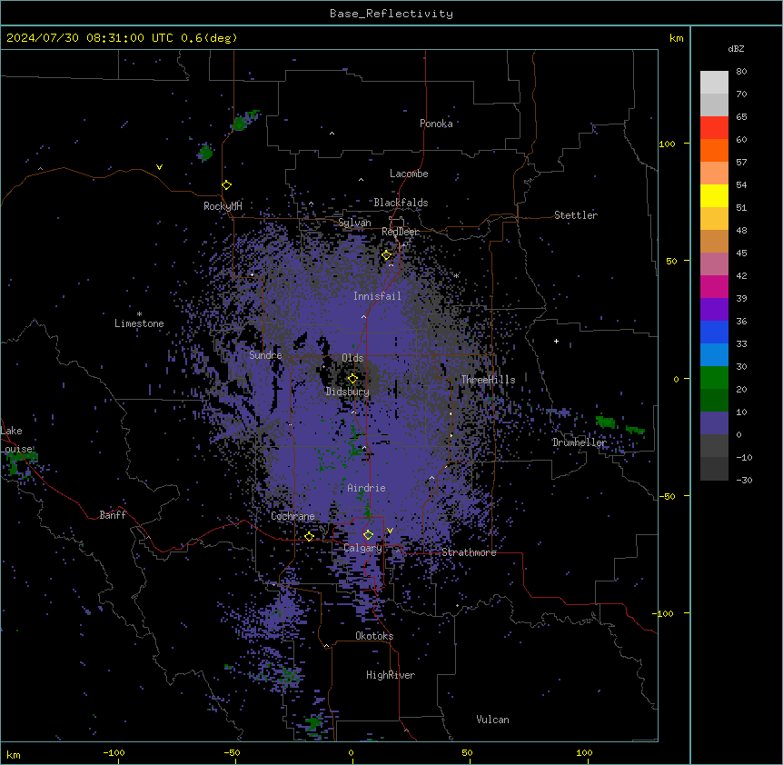783x765 pixels.
Task: Click the HighRiver label
Action: pos(391,675)
